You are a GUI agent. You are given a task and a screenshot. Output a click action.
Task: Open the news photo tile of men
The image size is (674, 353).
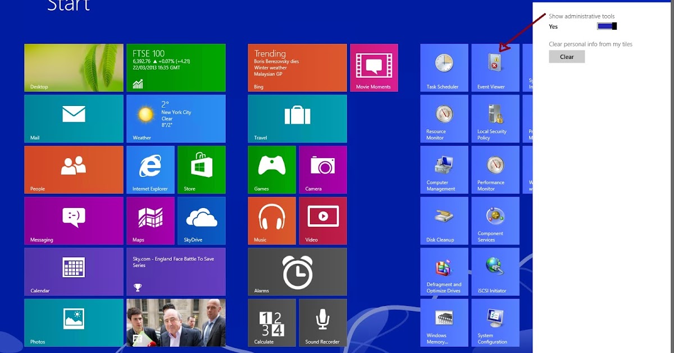[x=176, y=323]
